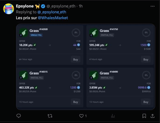This screenshot has width=160, height=123.
Task: Click the SINGLE FILL tag on offer #142020
Action: click(36, 35)
